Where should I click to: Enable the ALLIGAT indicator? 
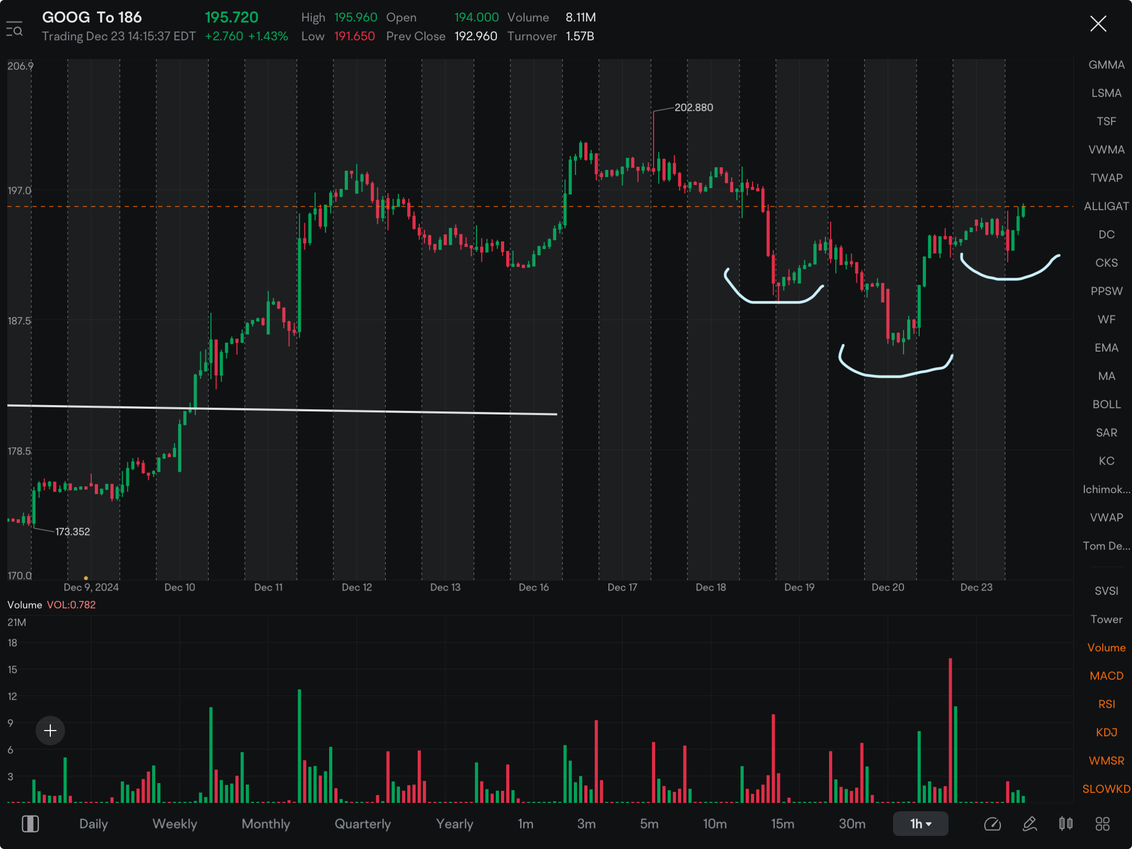click(x=1106, y=206)
